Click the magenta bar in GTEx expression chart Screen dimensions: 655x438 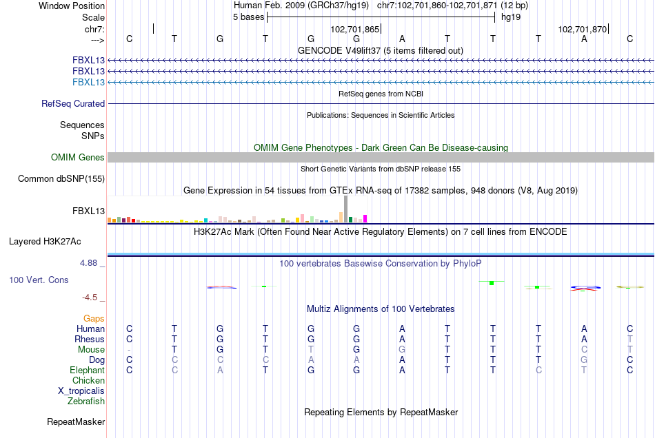point(365,218)
